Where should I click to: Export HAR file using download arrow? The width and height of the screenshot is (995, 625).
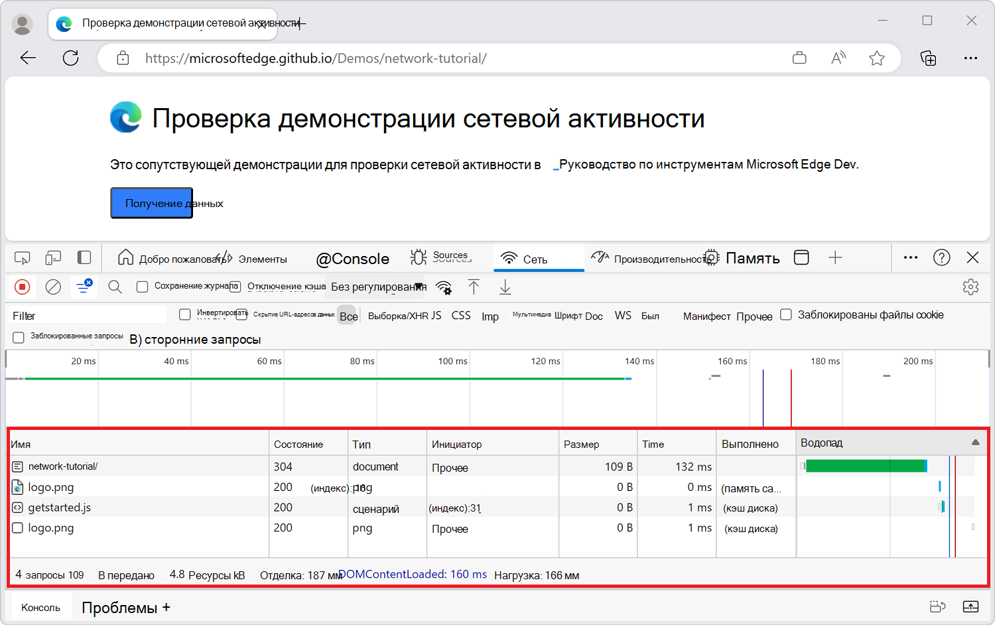[x=505, y=287]
